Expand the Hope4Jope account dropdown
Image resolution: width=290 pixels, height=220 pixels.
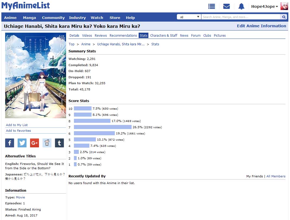pyautogui.click(x=265, y=6)
